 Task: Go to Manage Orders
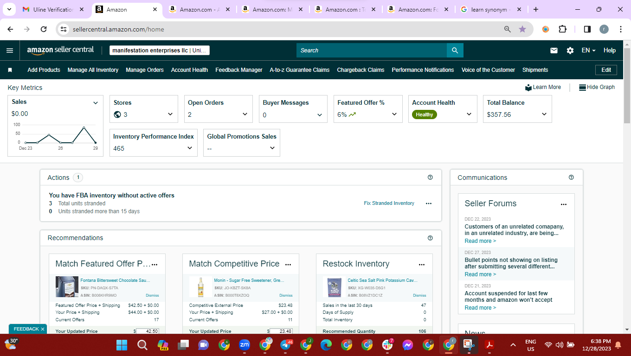click(x=145, y=70)
